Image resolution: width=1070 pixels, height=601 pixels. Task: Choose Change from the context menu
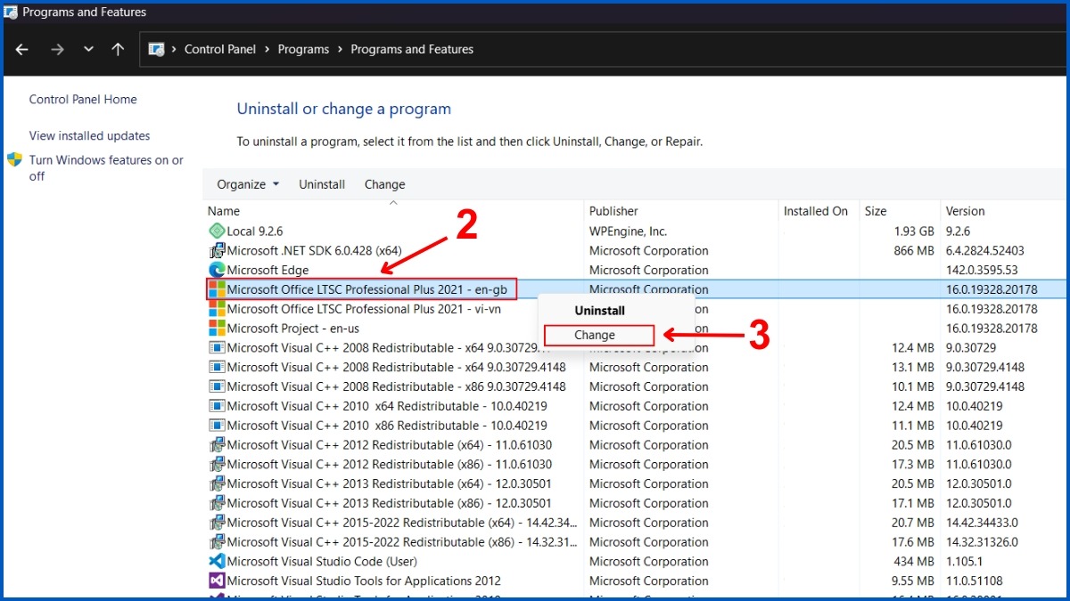tap(595, 336)
